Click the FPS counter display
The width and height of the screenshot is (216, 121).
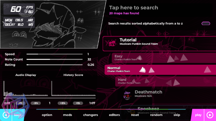click(19, 9)
